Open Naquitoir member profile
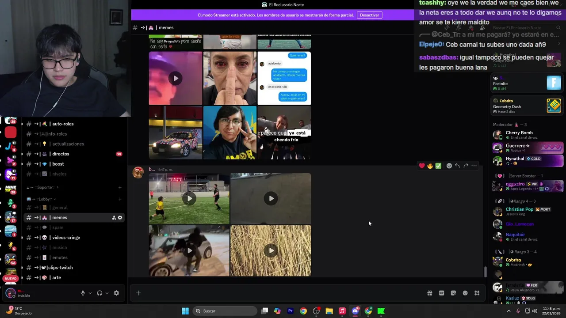 [x=528, y=237]
